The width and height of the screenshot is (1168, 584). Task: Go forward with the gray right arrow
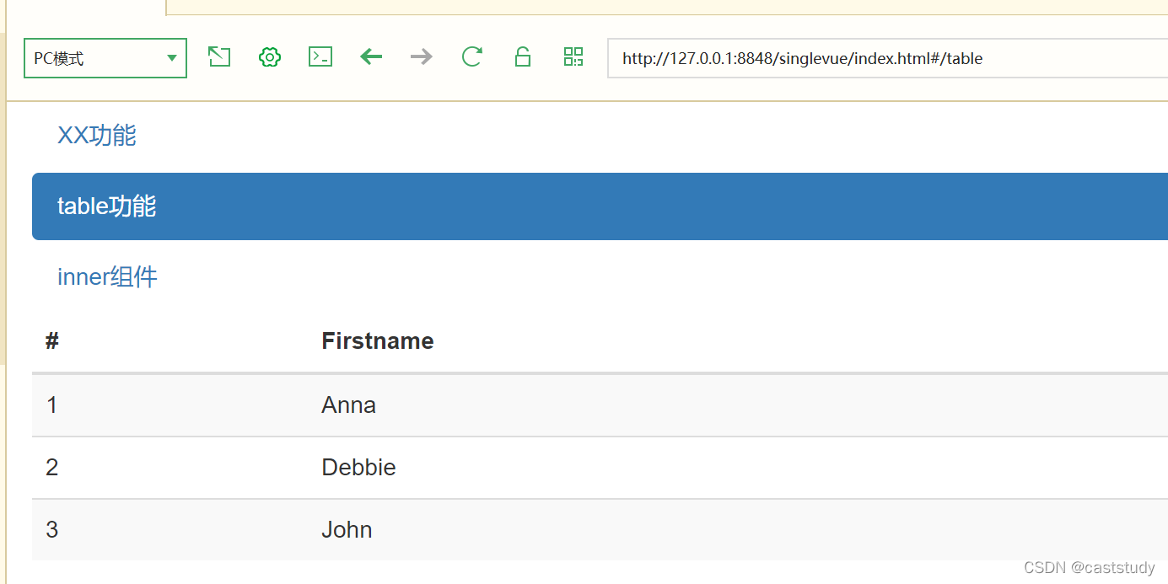point(422,56)
